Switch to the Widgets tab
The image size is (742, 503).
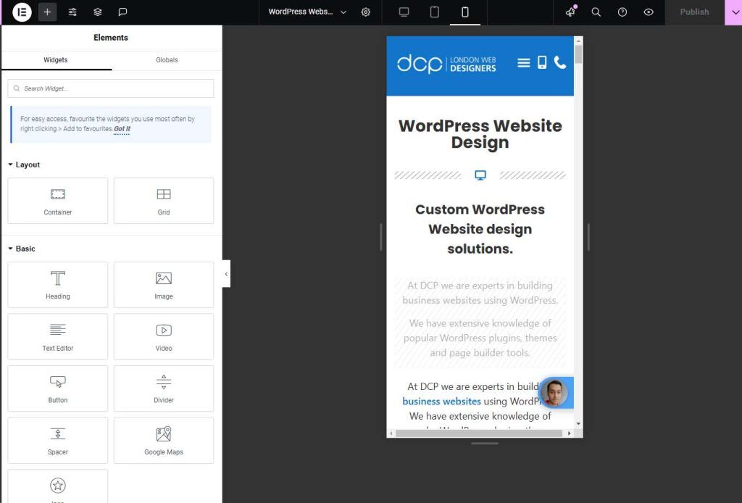click(56, 60)
